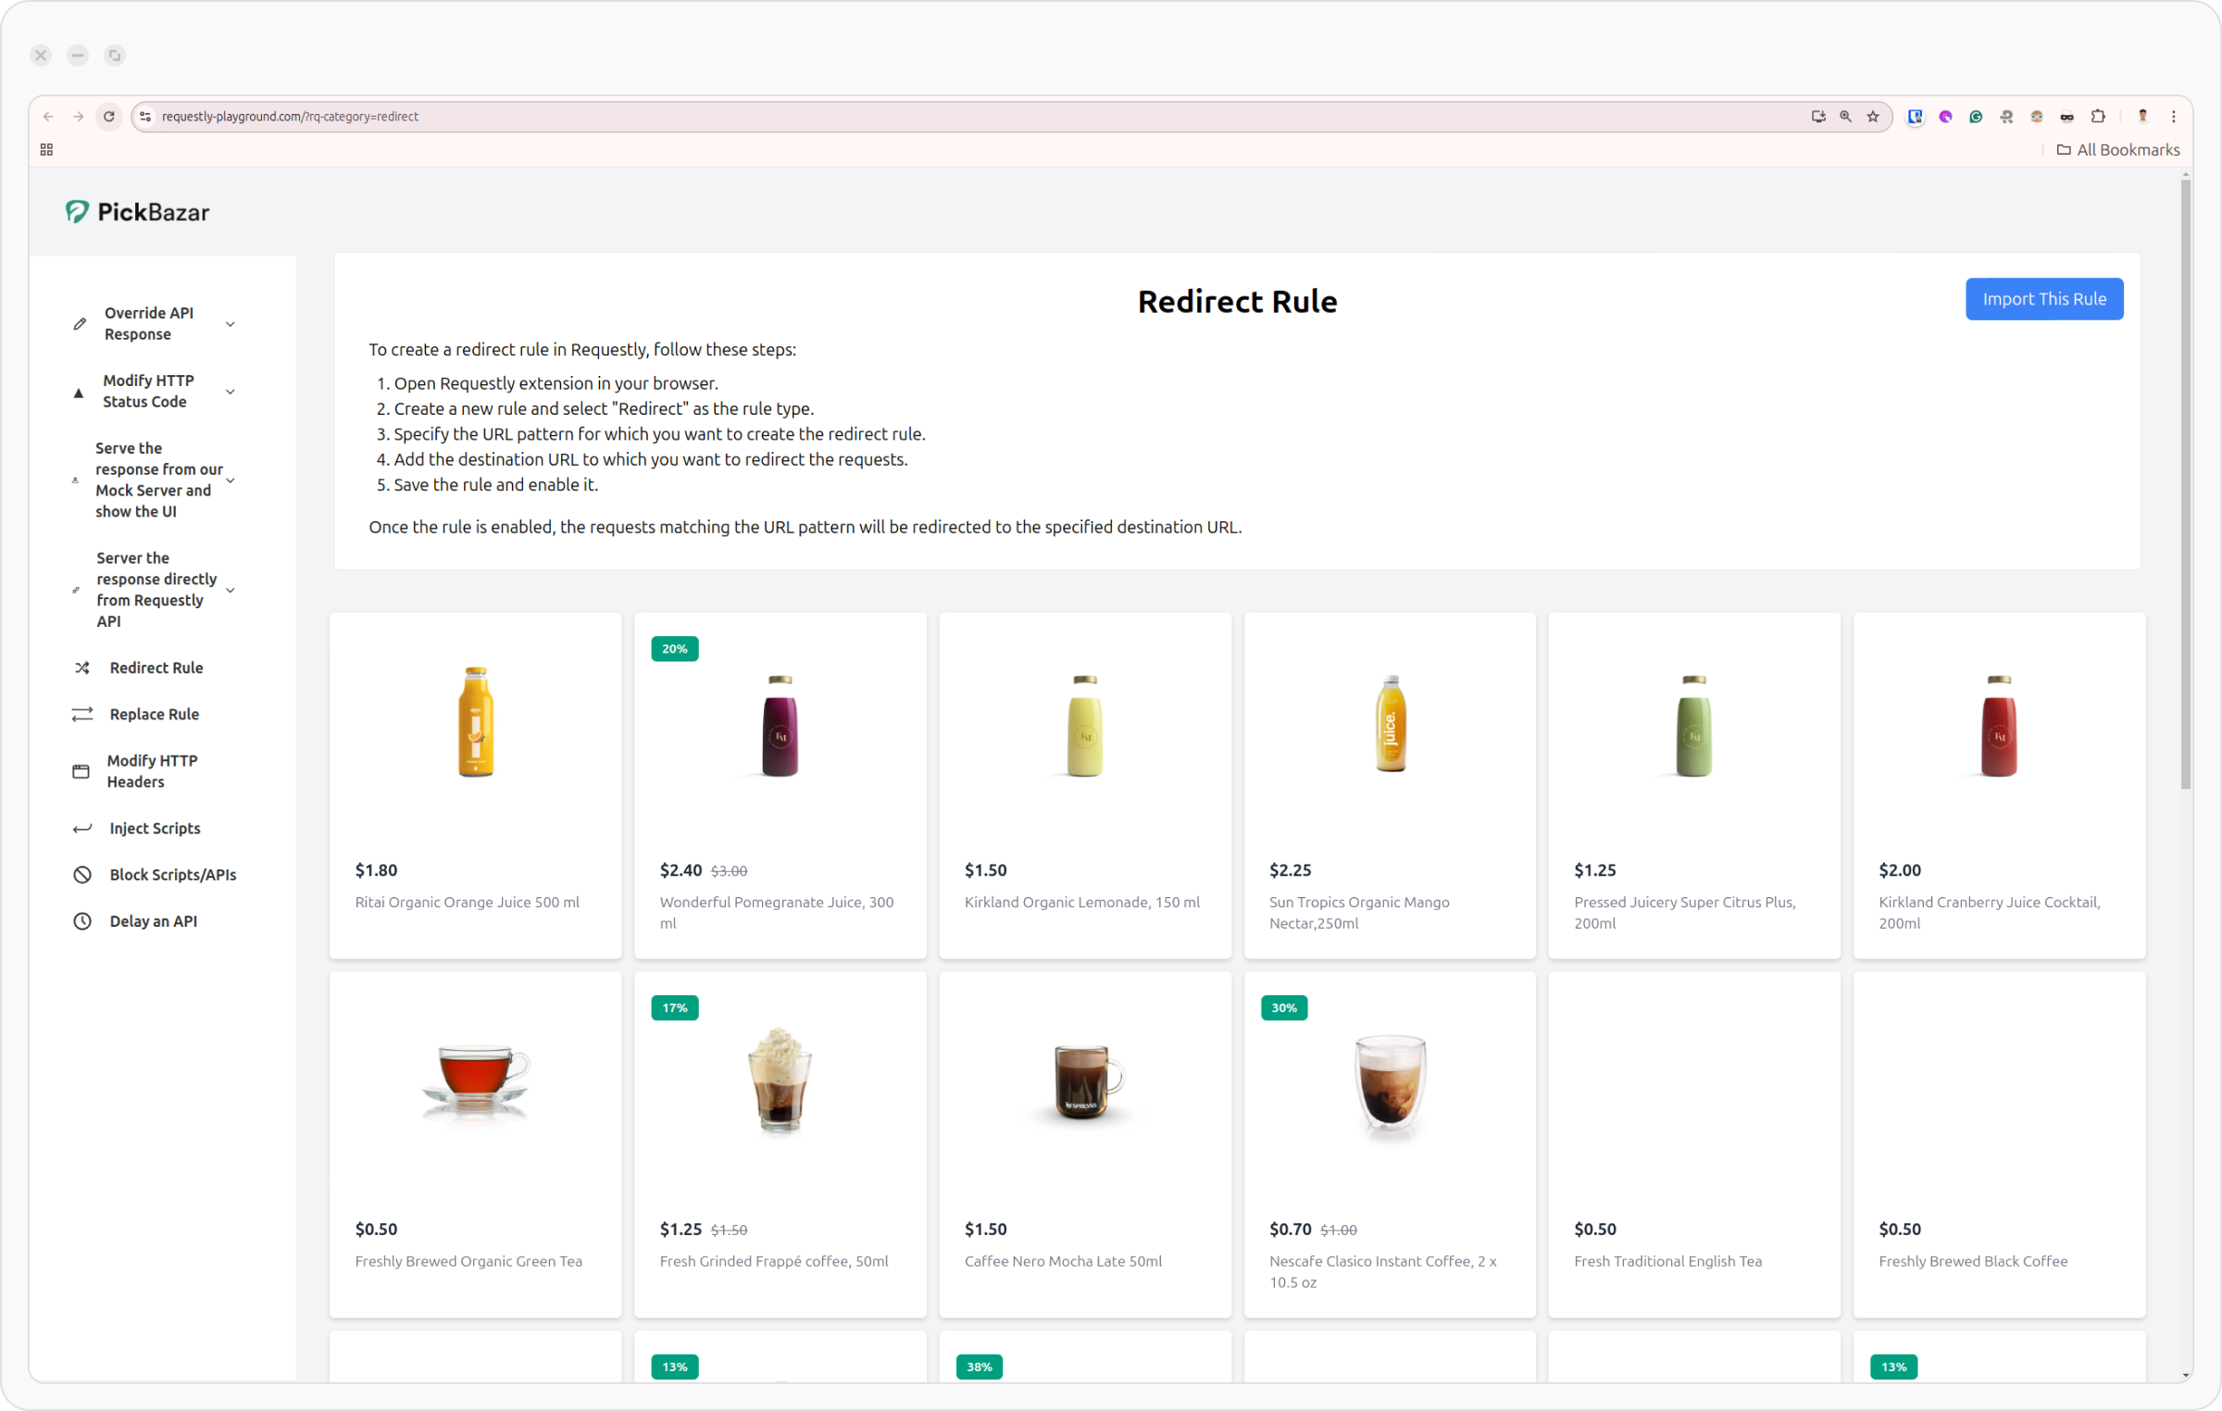Reload the page with browser refresh icon
This screenshot has height=1411, width=2222.
click(x=109, y=117)
